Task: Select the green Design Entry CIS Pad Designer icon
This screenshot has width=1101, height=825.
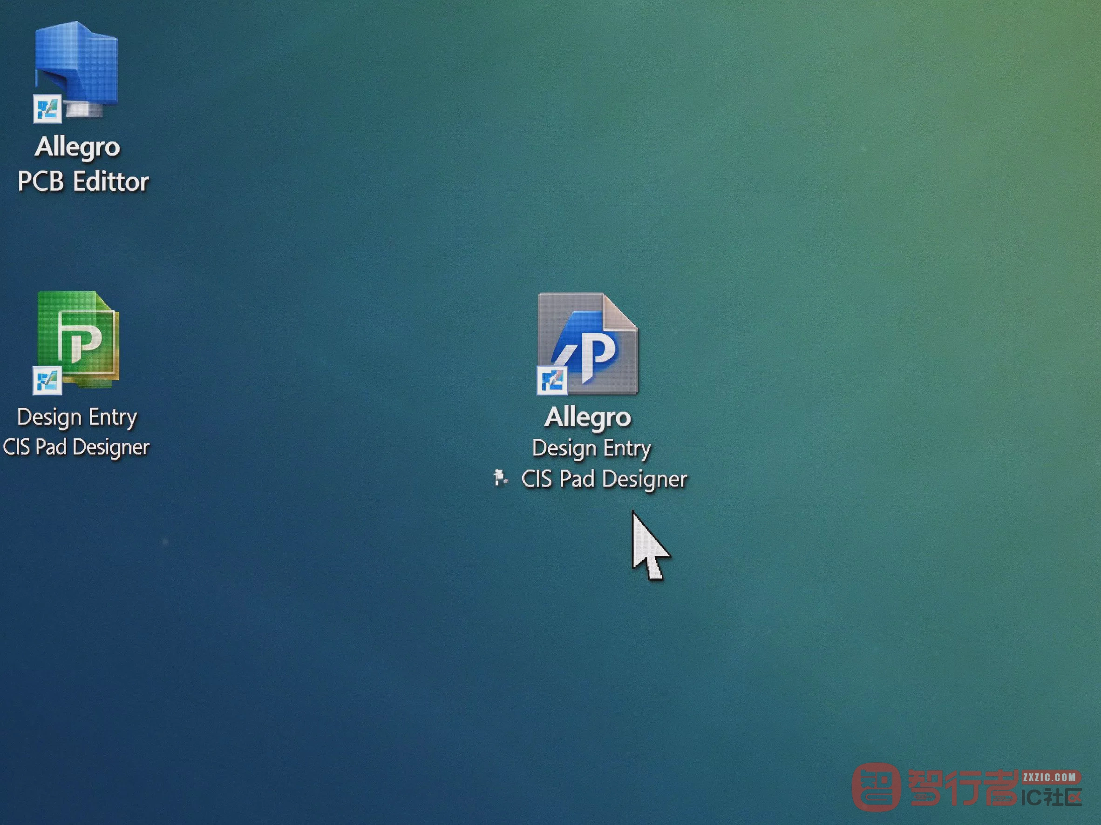Action: (x=76, y=342)
